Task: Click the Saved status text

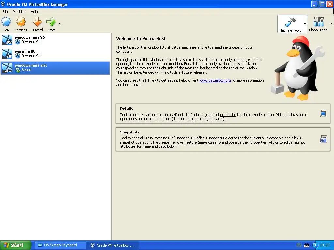Action: click(26, 70)
